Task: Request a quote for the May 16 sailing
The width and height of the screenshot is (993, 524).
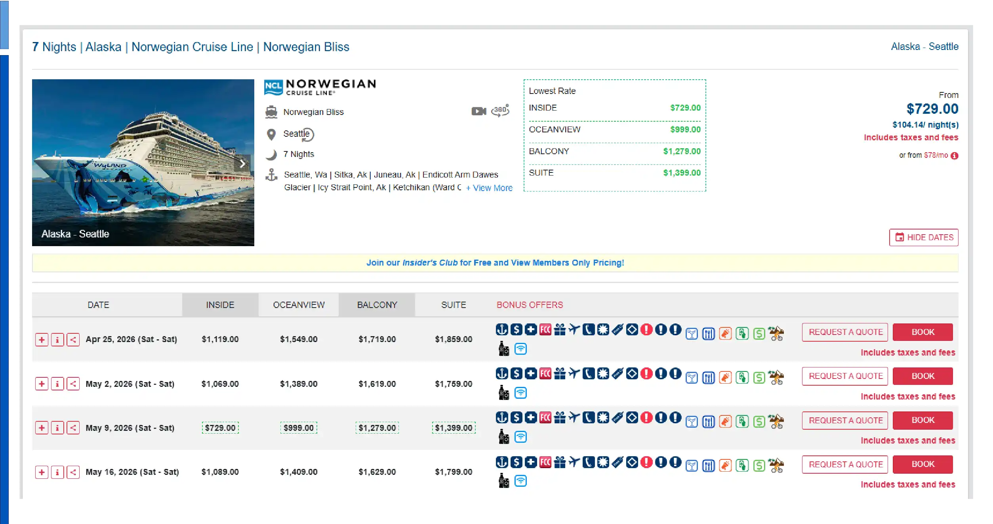Action: pyautogui.click(x=845, y=464)
